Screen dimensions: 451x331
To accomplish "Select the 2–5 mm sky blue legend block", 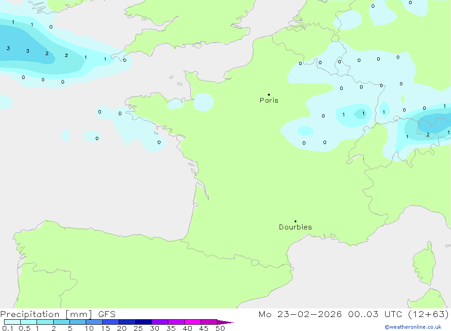I will [61, 322].
